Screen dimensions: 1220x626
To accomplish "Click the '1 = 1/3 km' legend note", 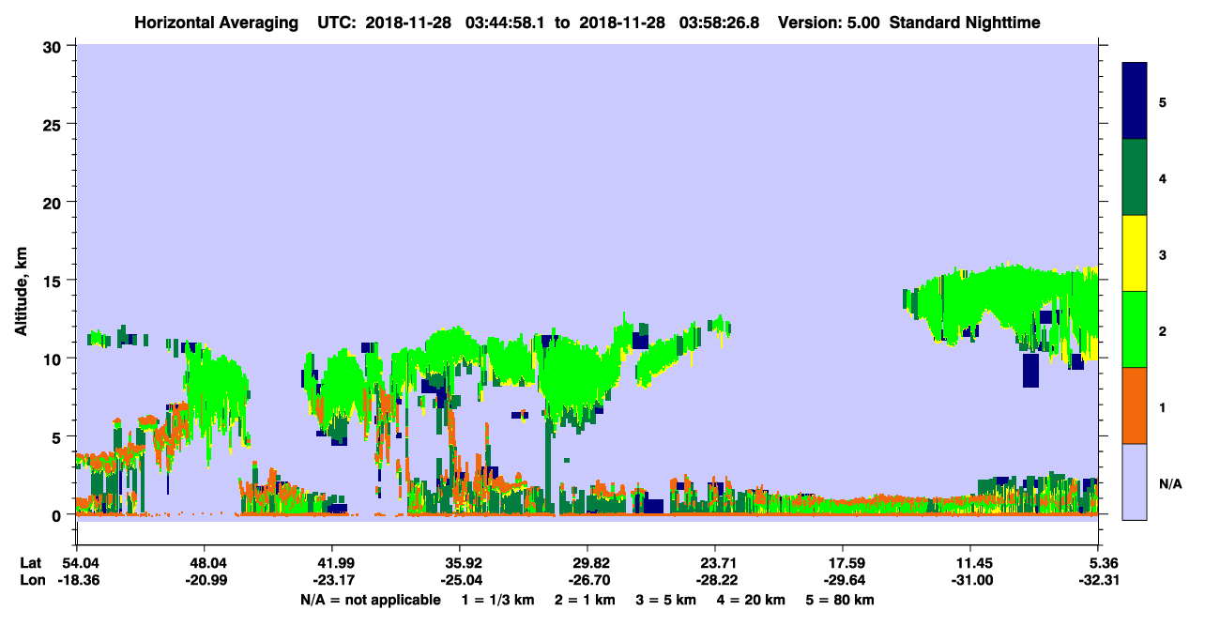I will 500,600.
